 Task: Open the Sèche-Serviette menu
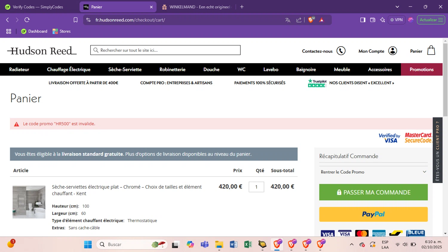tap(125, 69)
